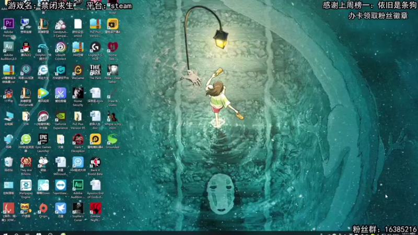This screenshot has width=418, height=235.
Task: Launch YY语音
Action: click(x=26, y=208)
